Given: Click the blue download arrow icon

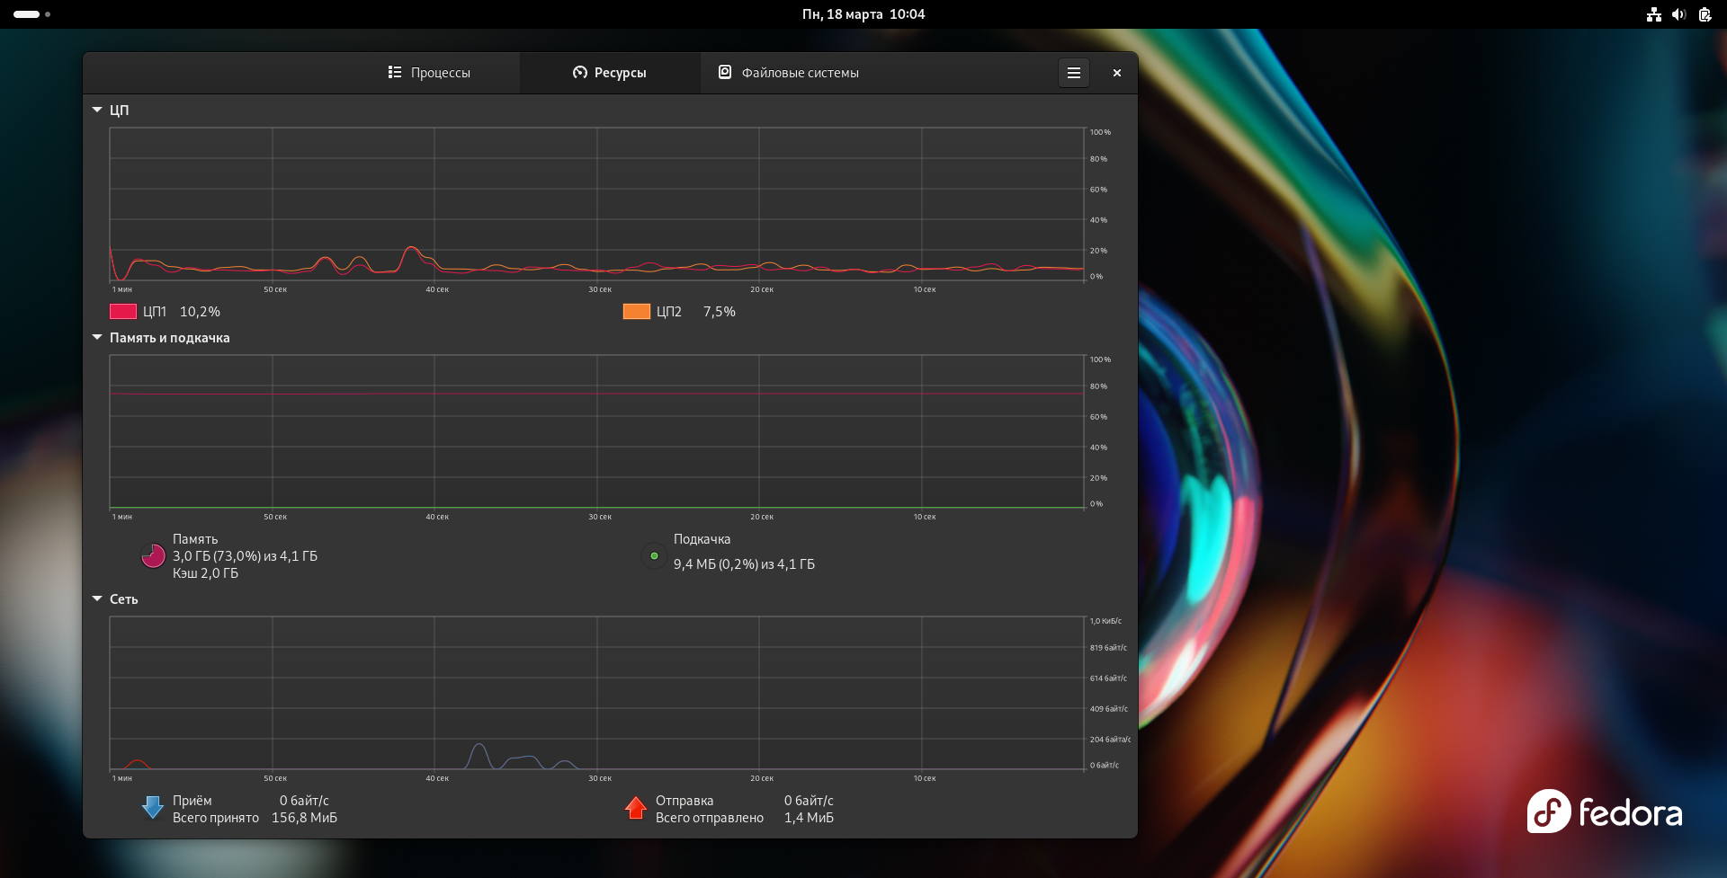Looking at the screenshot, I should [153, 808].
